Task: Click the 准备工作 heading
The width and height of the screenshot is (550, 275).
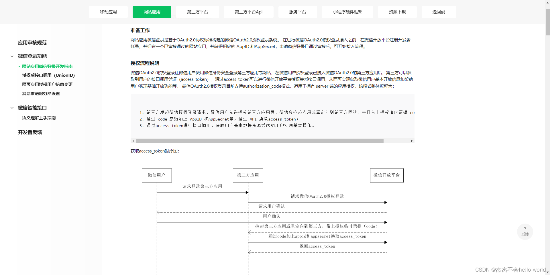Action: pos(140,30)
